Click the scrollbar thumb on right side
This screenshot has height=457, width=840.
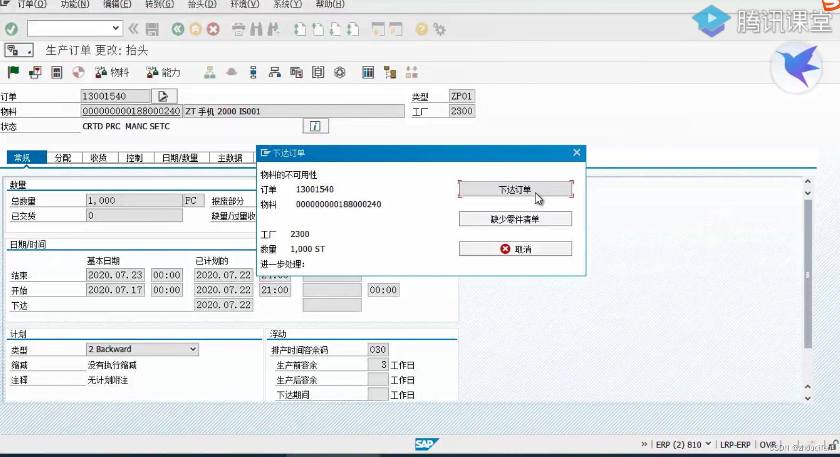click(x=808, y=274)
